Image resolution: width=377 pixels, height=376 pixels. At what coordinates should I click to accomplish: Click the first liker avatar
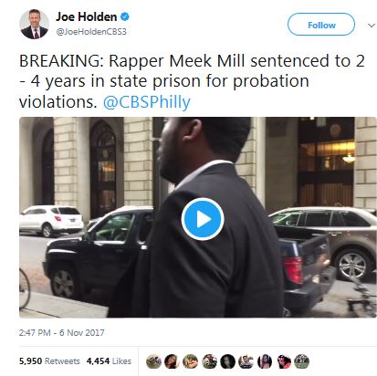(153, 361)
